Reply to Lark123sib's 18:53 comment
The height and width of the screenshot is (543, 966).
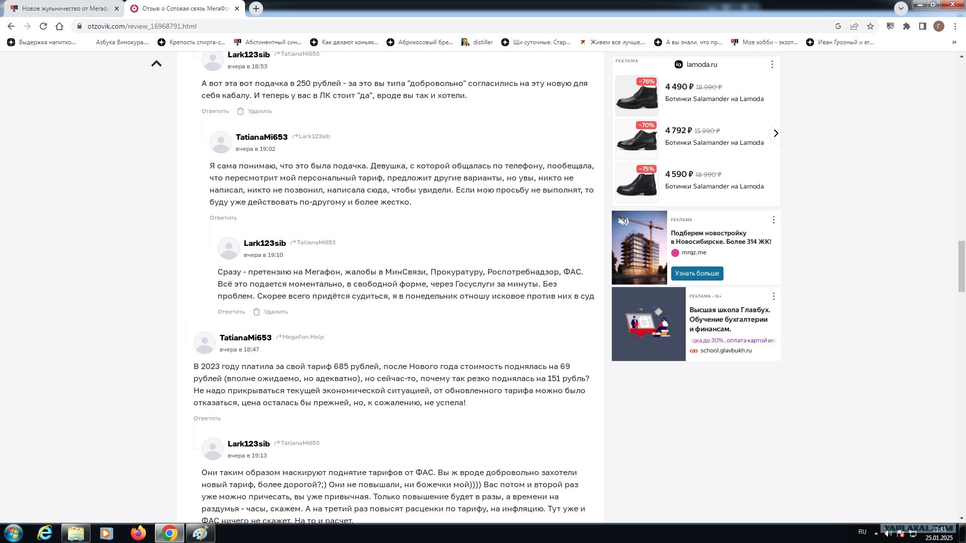pyautogui.click(x=215, y=111)
